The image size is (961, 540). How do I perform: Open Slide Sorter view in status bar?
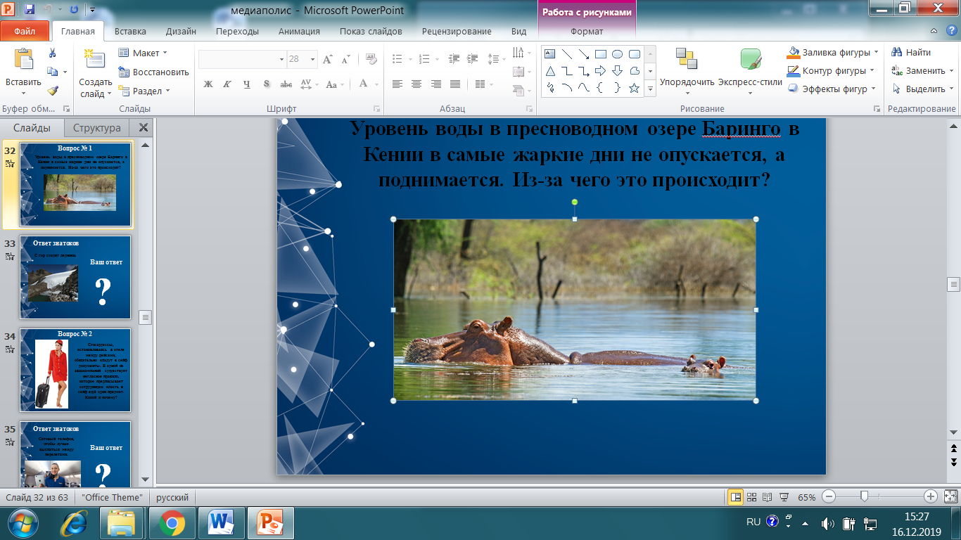click(x=752, y=497)
